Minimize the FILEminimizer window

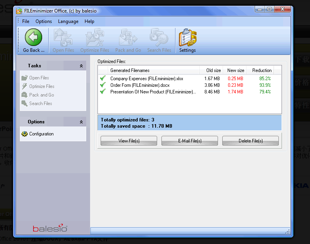(x=260, y=9)
